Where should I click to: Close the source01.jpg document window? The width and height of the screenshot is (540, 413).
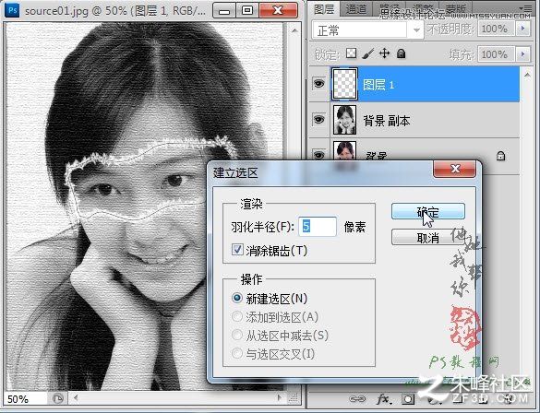pyautogui.click(x=278, y=10)
